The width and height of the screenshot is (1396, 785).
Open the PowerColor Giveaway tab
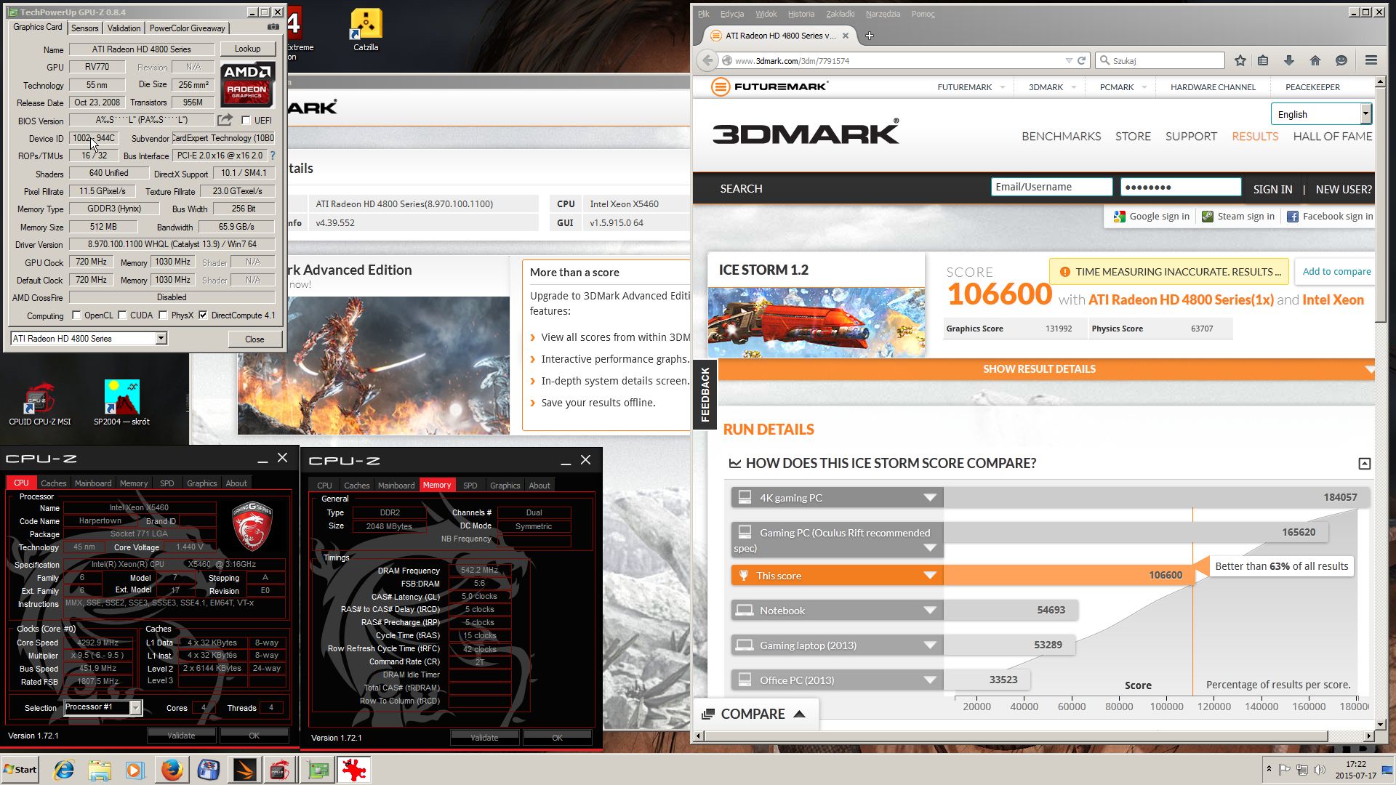tap(187, 28)
